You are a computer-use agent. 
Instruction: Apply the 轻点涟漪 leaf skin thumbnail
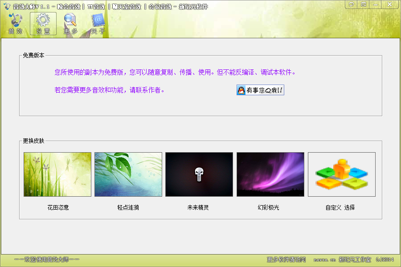(128, 174)
